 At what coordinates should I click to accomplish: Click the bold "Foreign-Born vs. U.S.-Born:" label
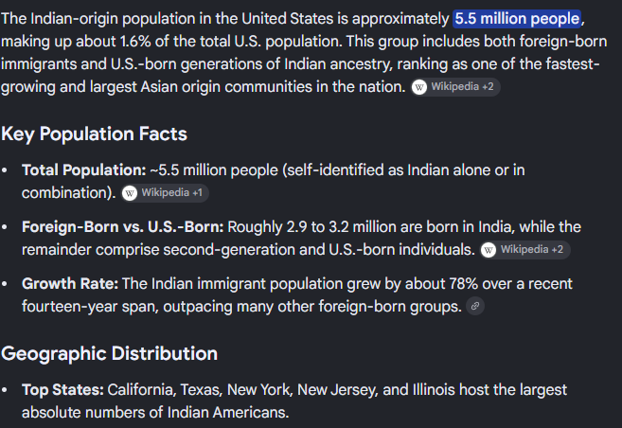[x=122, y=227]
